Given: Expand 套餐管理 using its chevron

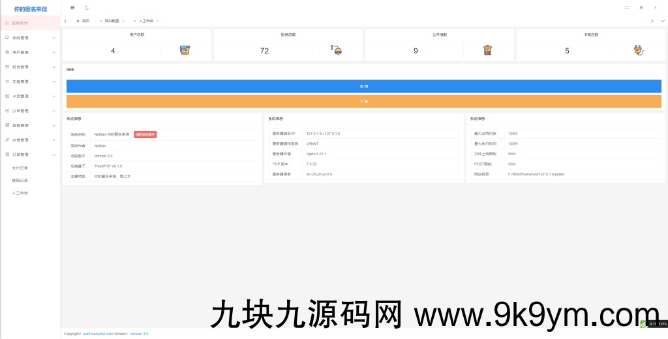Looking at the screenshot, I should pyautogui.click(x=54, y=125).
